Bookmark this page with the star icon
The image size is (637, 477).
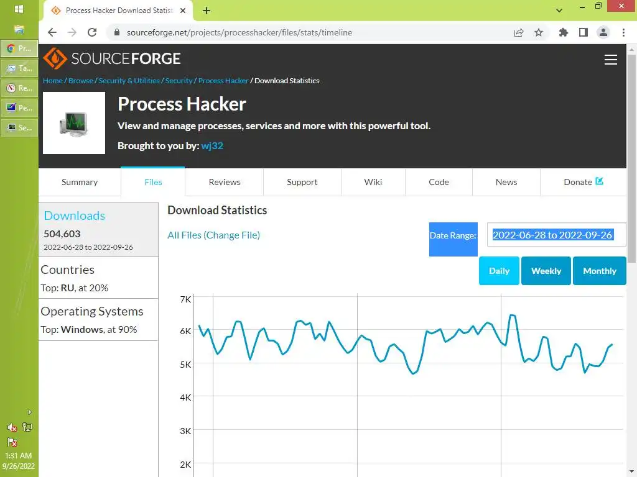[x=539, y=32]
